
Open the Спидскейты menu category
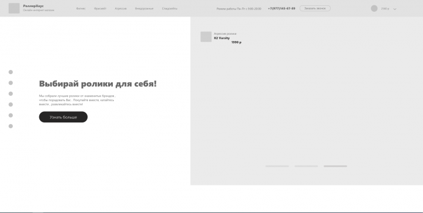coord(170,9)
